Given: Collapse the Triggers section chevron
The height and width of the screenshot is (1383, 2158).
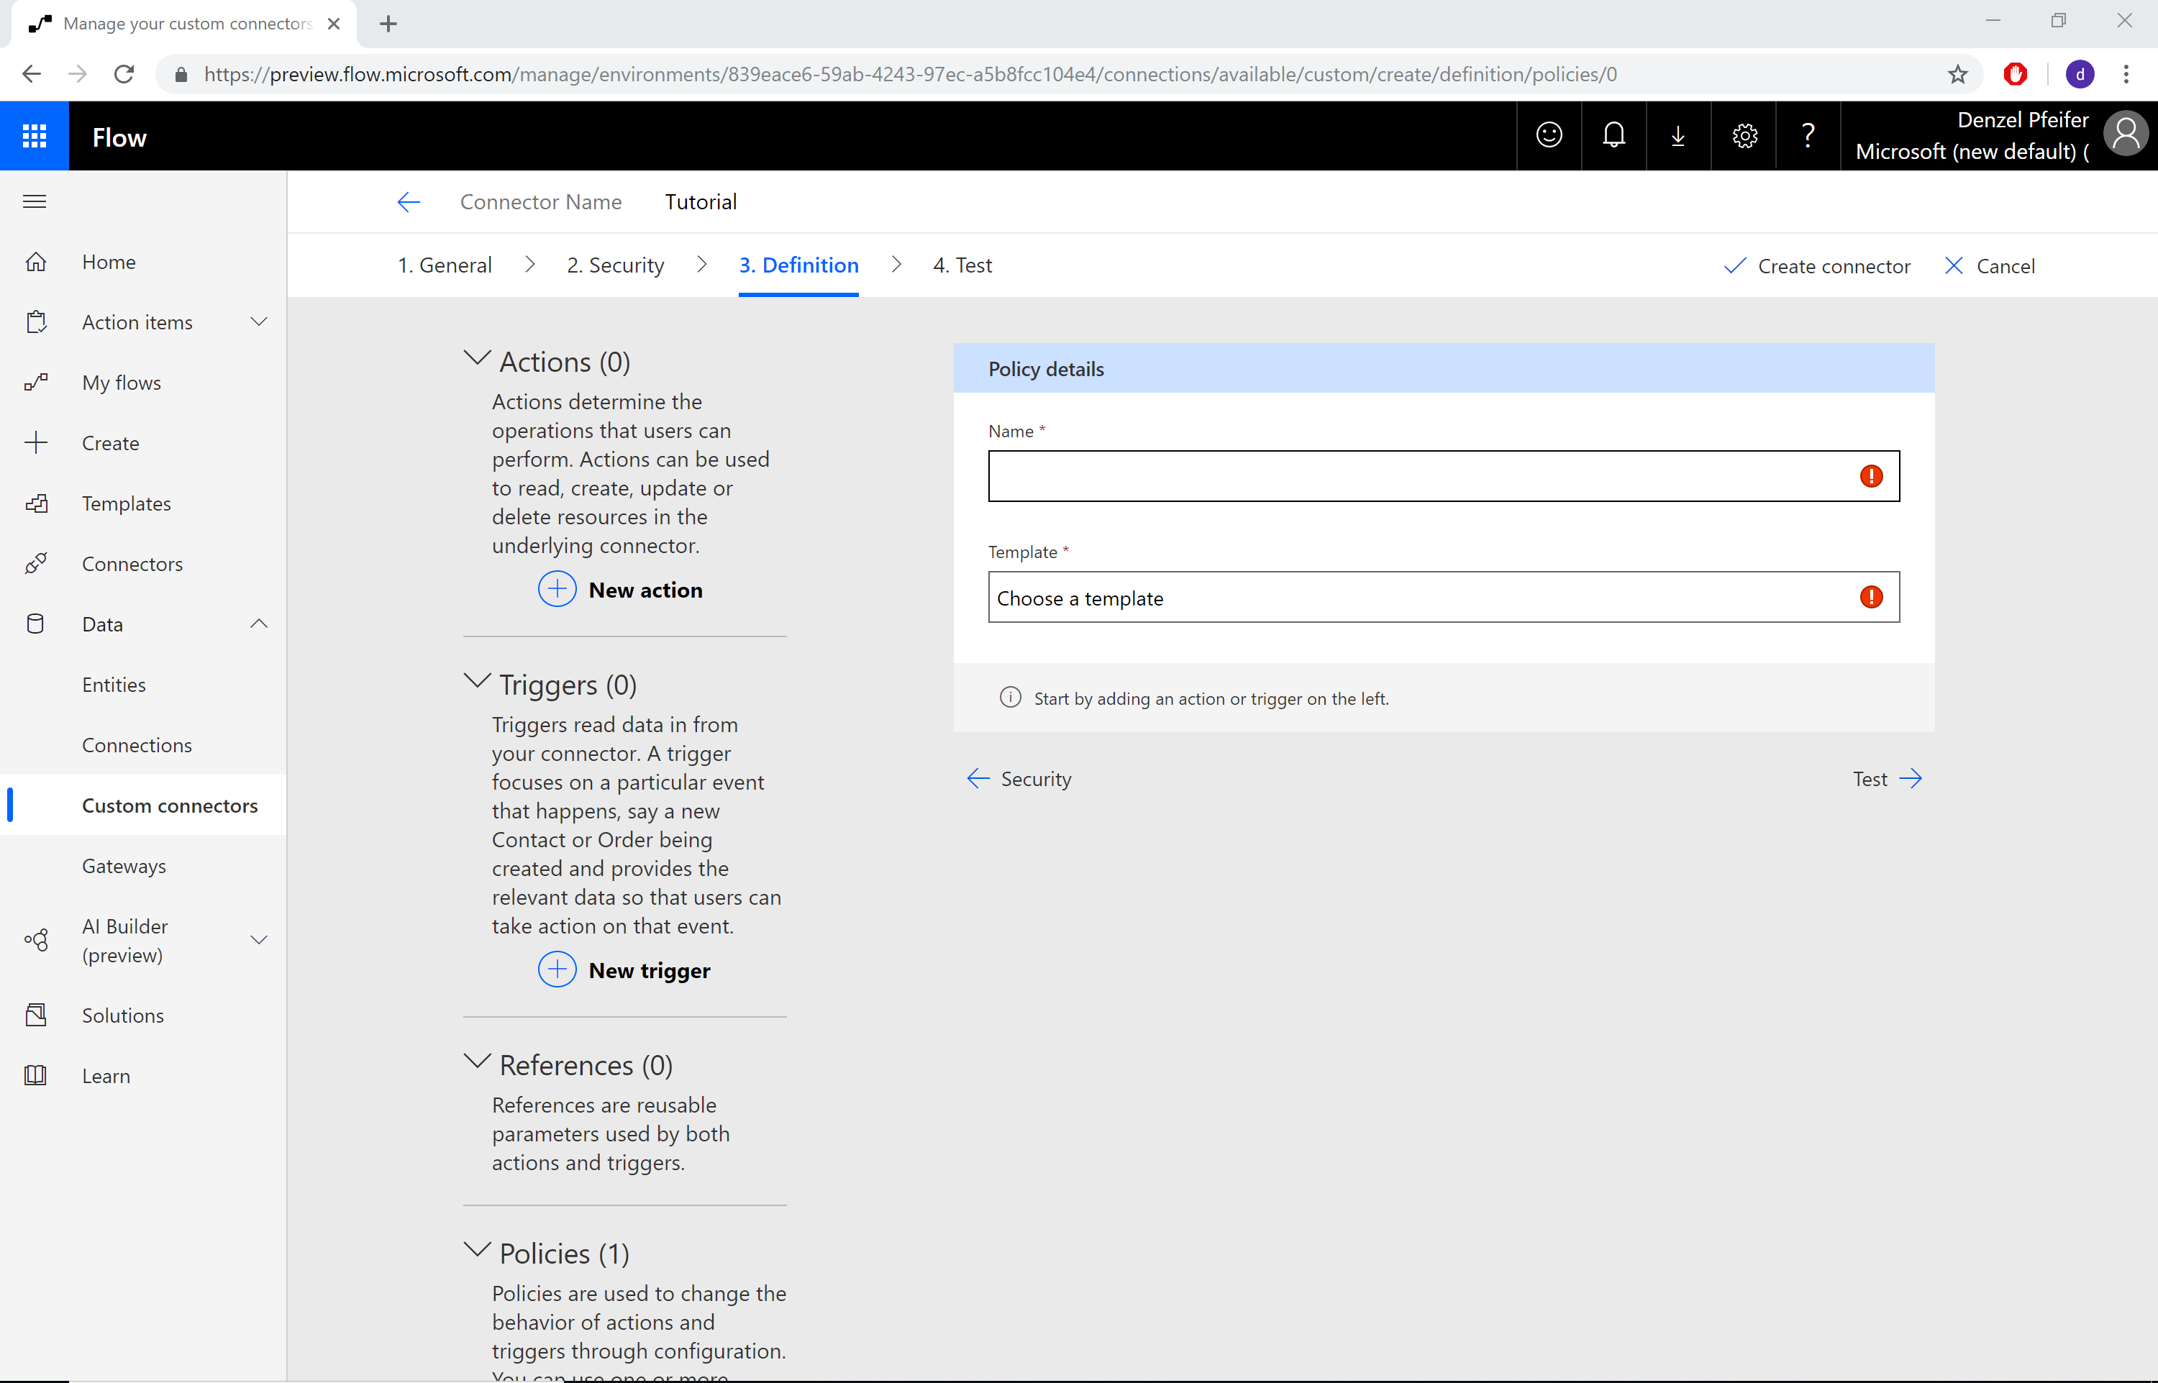Looking at the screenshot, I should [x=477, y=683].
